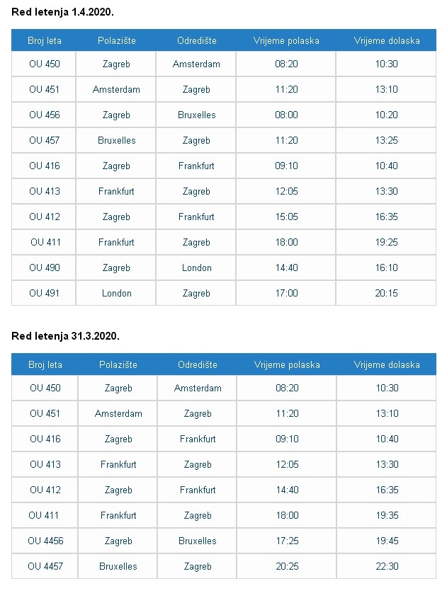The height and width of the screenshot is (593, 447).
Task: Select the 14:40 departure time for London
Action: (286, 267)
